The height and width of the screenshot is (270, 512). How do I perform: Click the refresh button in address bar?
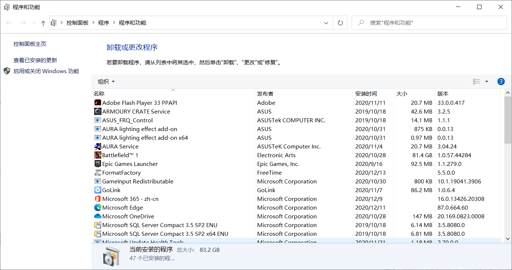(340, 23)
